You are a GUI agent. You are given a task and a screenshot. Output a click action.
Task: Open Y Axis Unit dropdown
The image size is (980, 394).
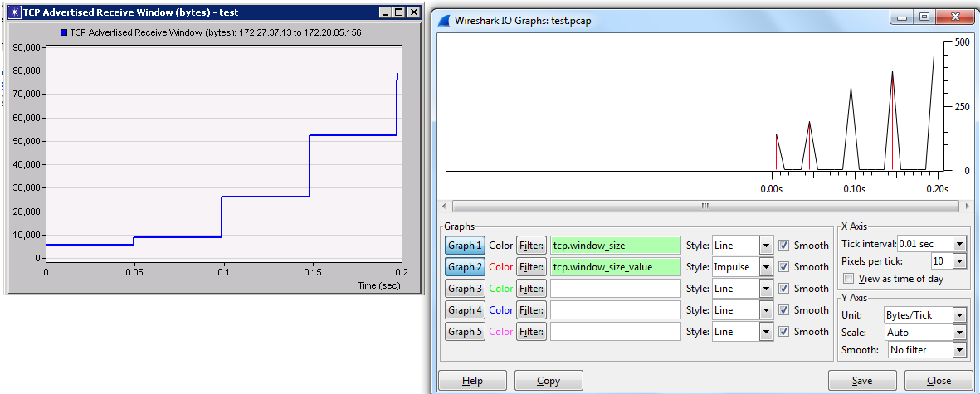(959, 315)
